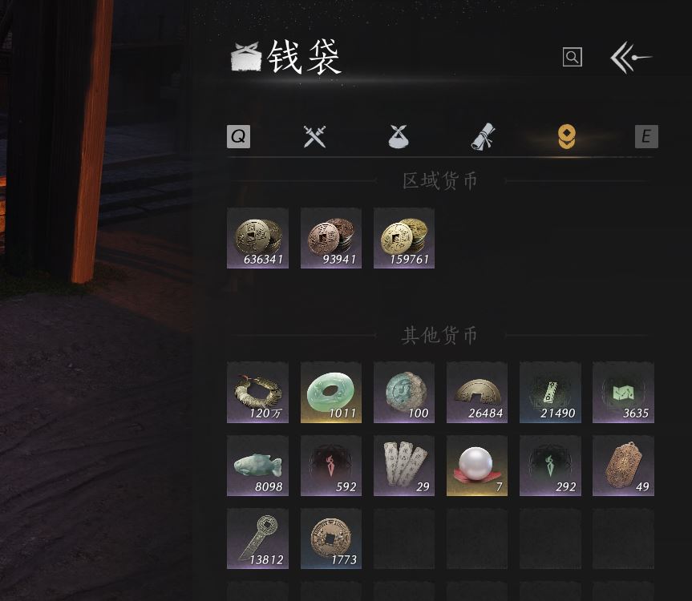Select the jade ring item 1011

coord(331,393)
